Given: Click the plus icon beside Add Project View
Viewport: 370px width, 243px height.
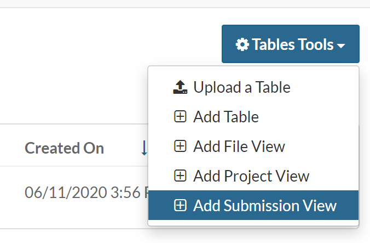Looking at the screenshot, I should point(180,176).
